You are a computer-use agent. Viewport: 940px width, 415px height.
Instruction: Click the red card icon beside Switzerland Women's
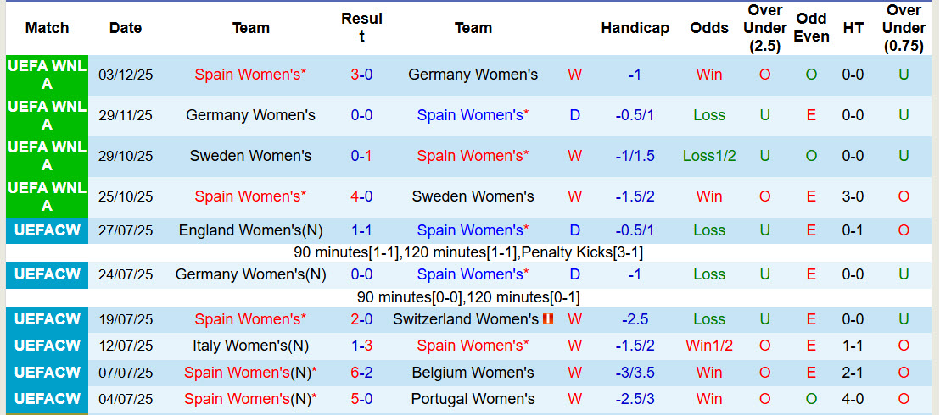(x=548, y=319)
